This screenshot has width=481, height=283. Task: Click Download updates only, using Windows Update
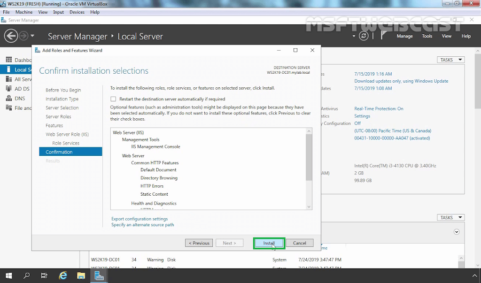coord(401,81)
